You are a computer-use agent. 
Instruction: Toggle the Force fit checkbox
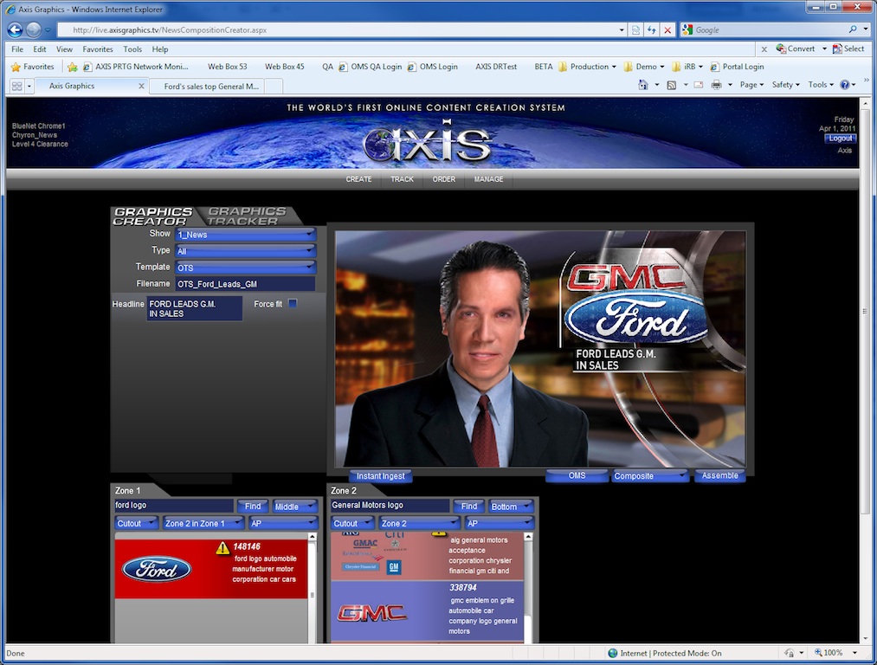(x=293, y=304)
